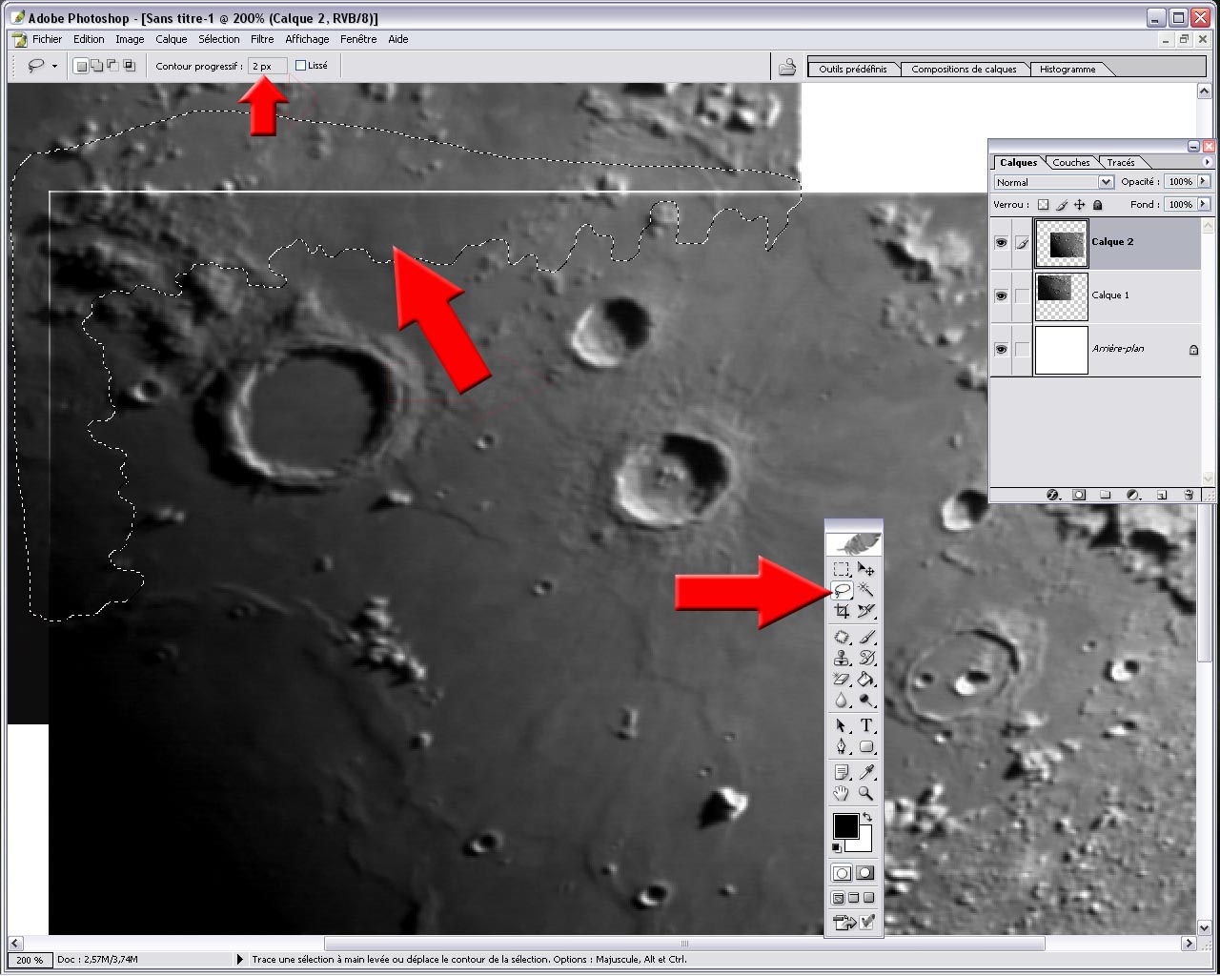Select the Clone Stamp tool
Image resolution: width=1220 pixels, height=976 pixels.
point(842,658)
